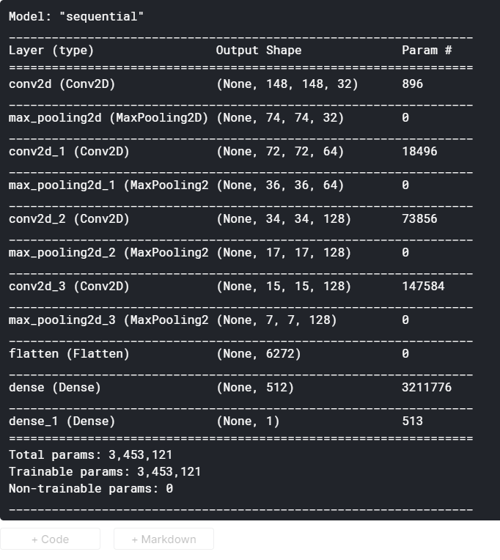
Task: Click the max_pooling2d (MaxPooling2D) layer name
Action: click(x=109, y=118)
